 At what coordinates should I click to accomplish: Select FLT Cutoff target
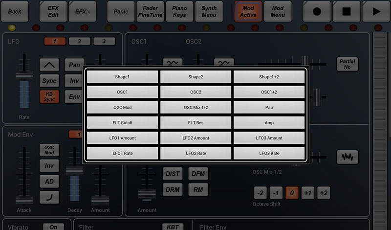click(x=122, y=123)
